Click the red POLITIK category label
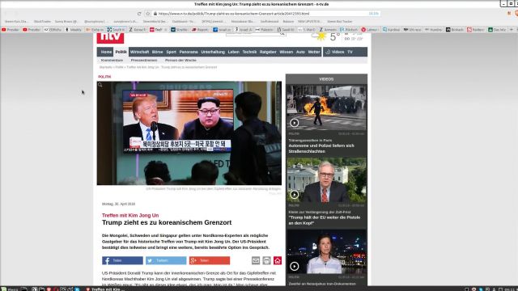Viewport: 518px width, 291px height. point(104,77)
